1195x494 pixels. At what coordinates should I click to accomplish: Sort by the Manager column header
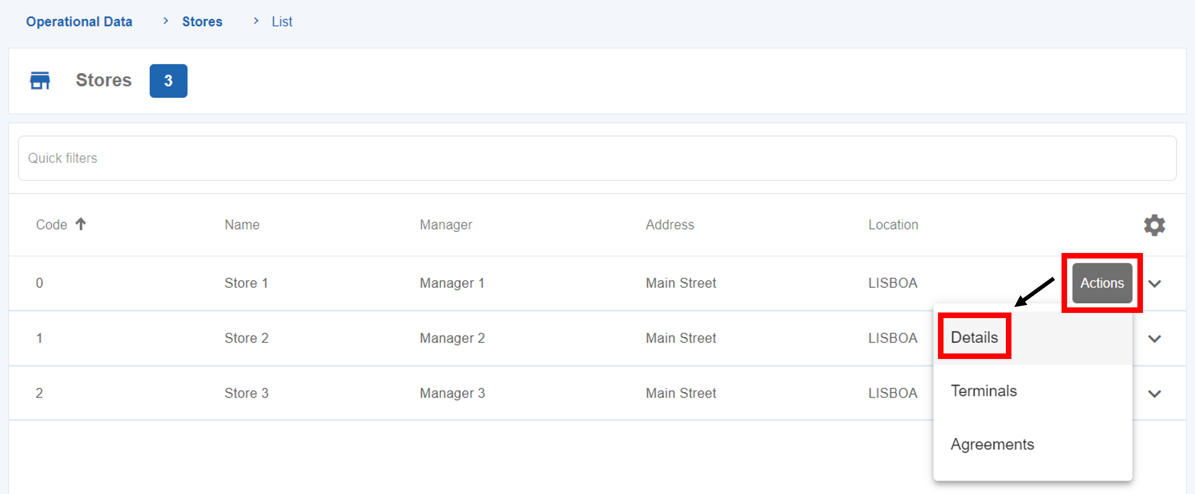pyautogui.click(x=445, y=225)
